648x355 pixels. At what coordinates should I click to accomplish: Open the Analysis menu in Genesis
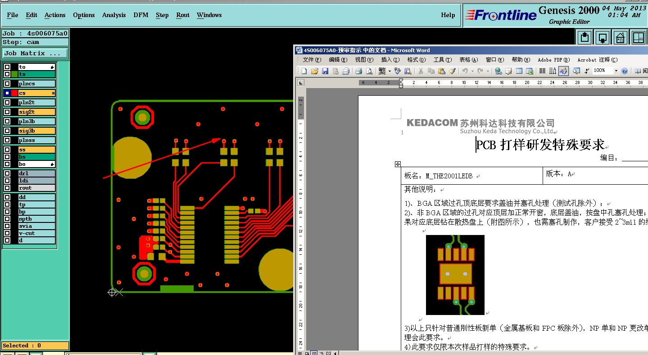click(x=114, y=15)
